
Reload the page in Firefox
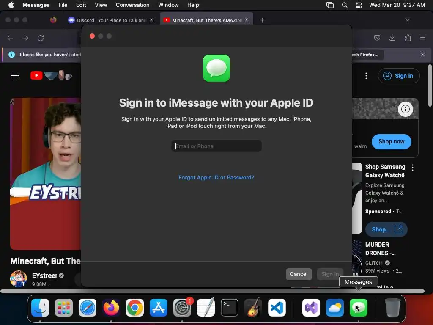point(41,38)
